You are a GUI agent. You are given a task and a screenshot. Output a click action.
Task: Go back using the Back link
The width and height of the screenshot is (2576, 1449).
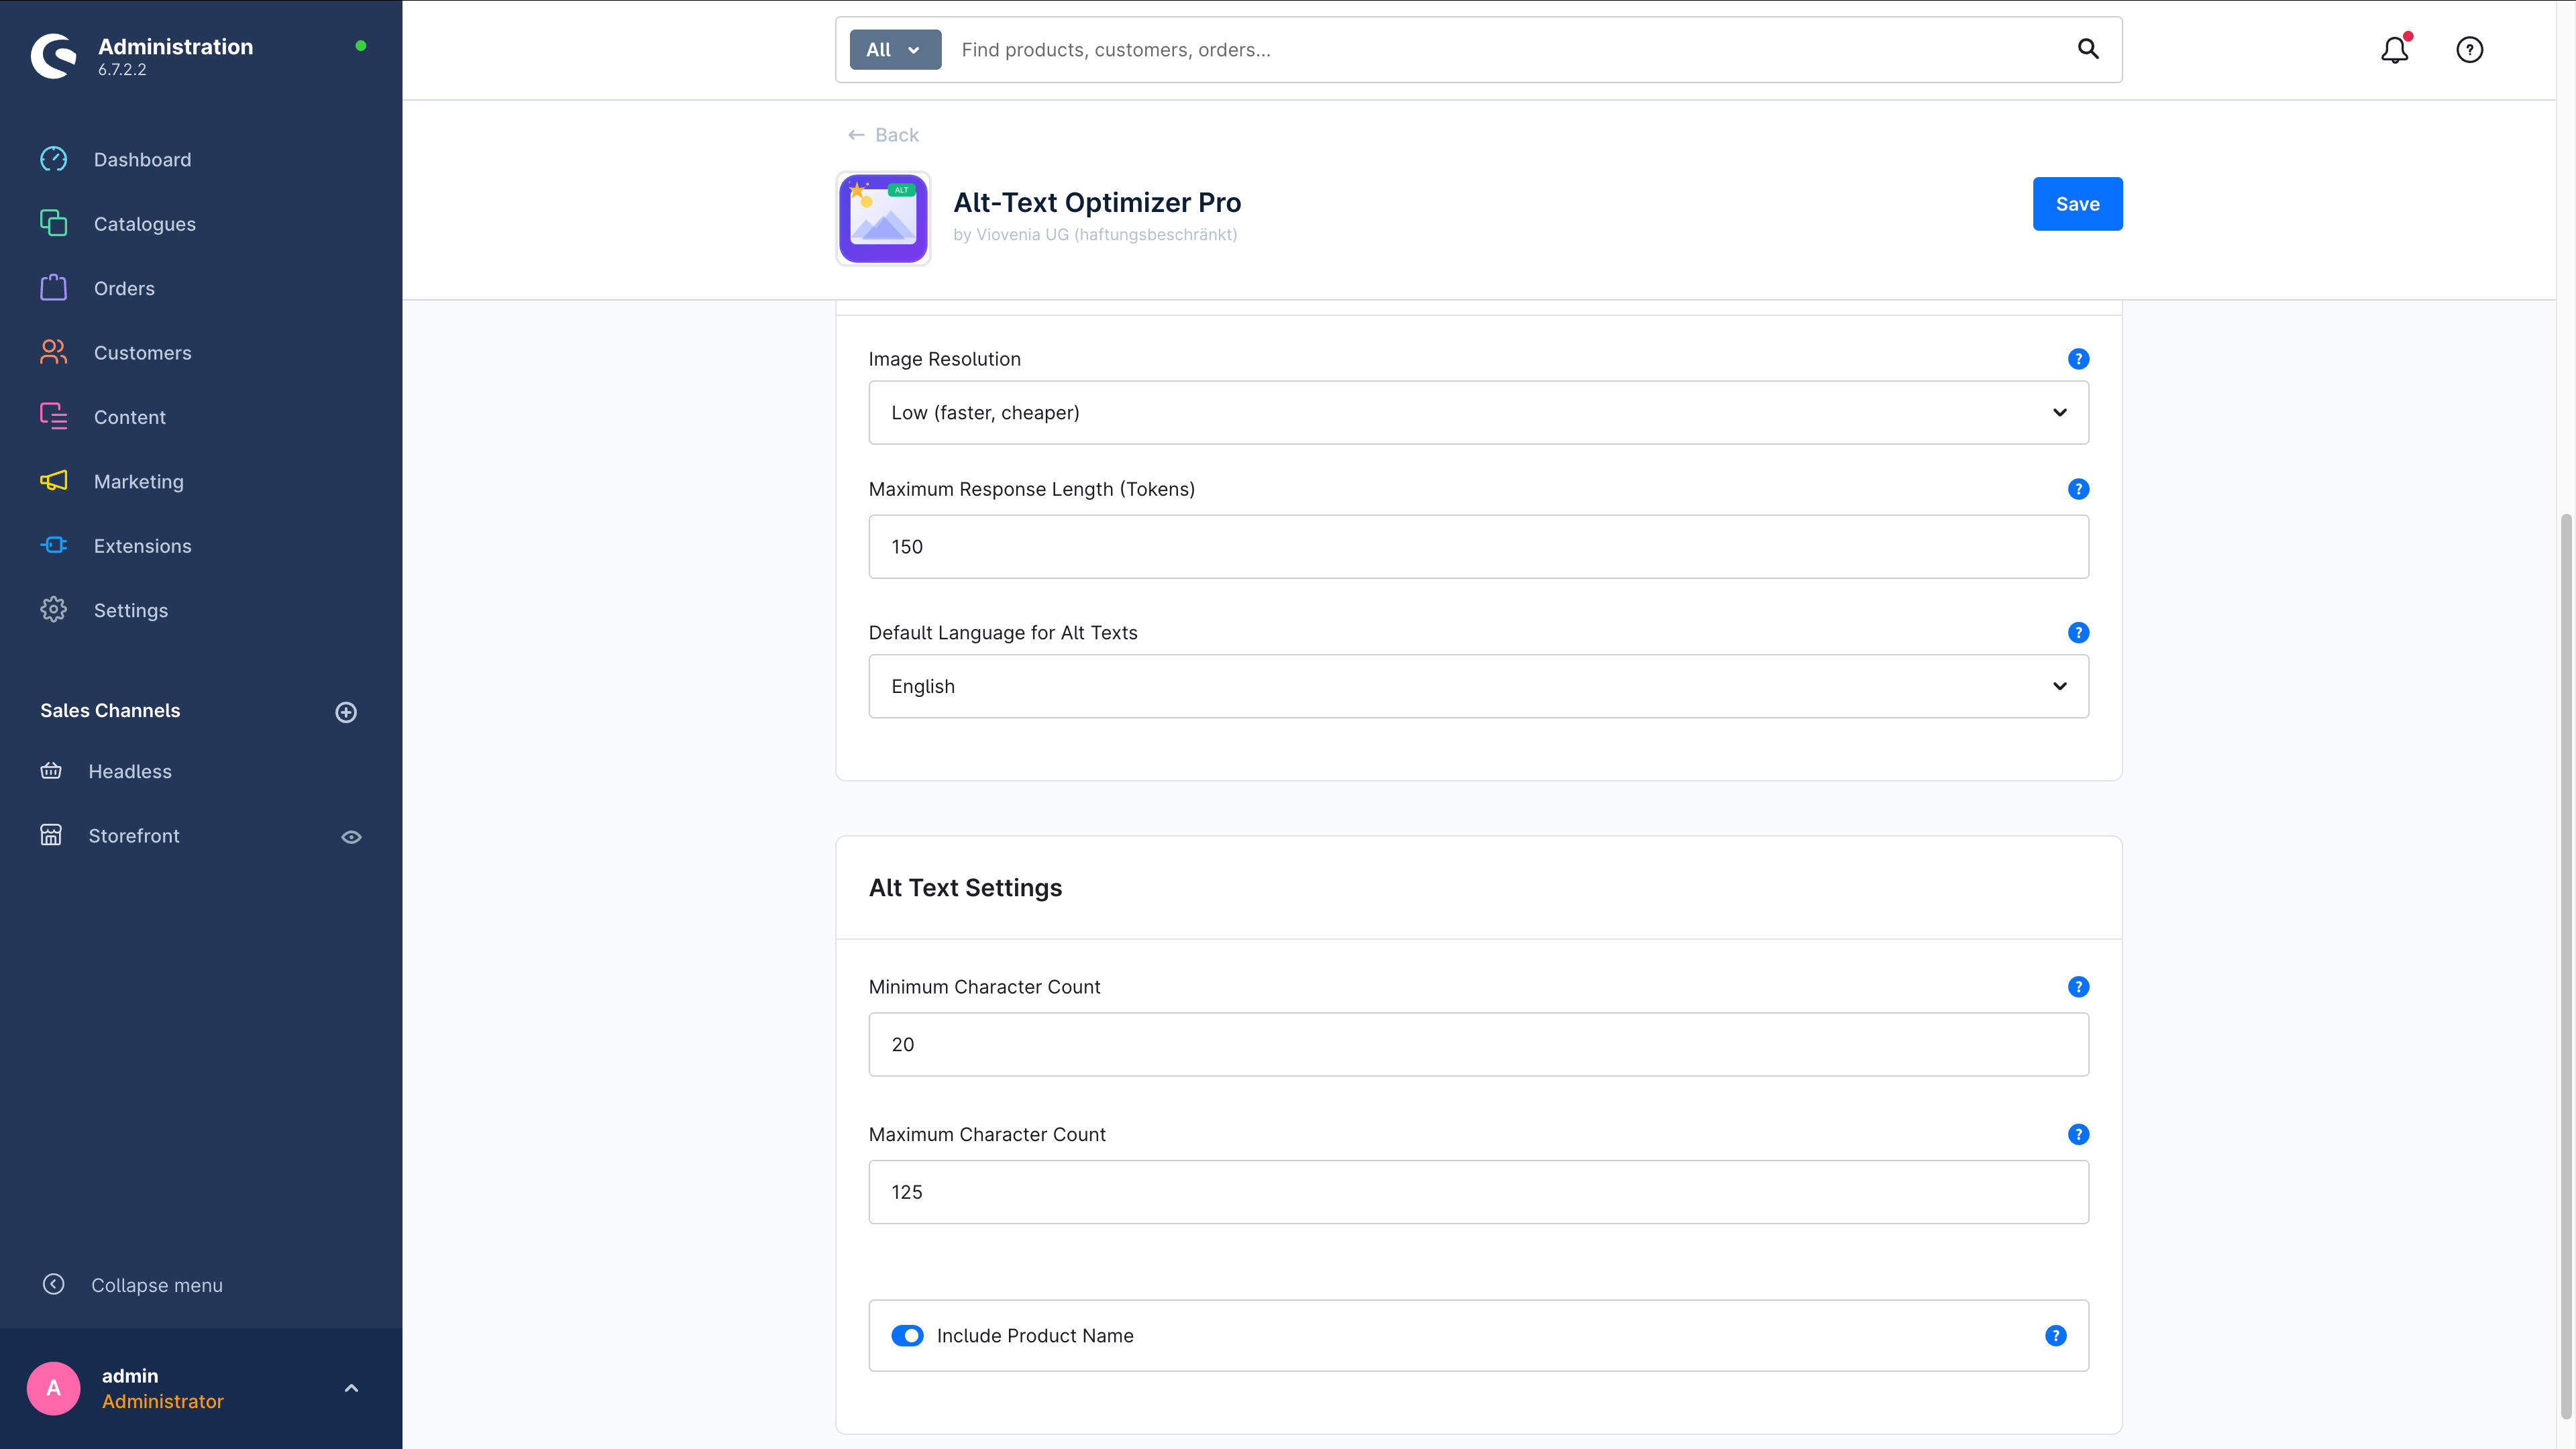883,135
